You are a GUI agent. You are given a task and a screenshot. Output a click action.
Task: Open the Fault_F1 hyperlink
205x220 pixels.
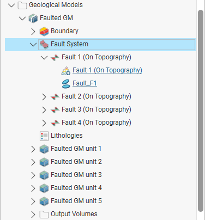[x=85, y=83]
